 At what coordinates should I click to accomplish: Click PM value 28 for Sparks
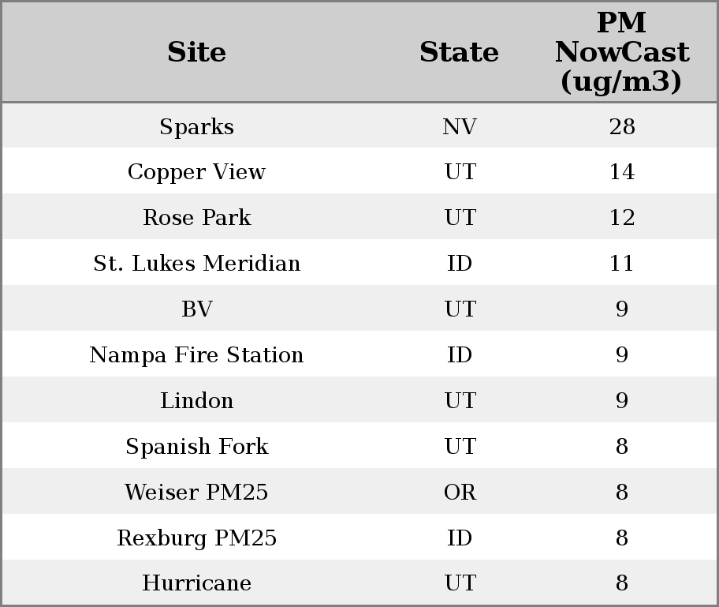coord(621,127)
